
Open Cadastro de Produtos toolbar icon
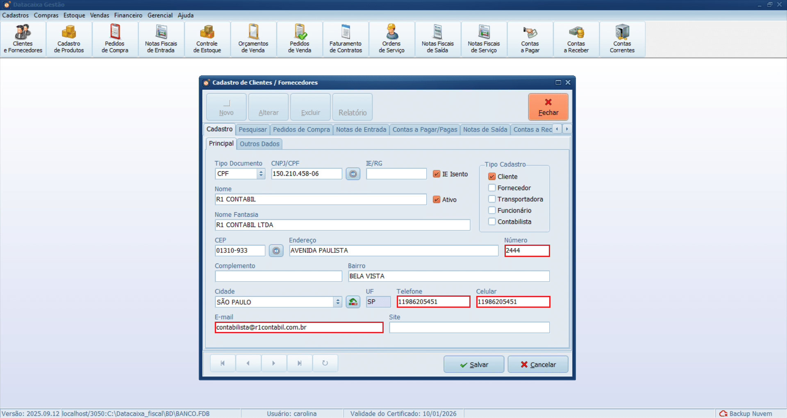(69, 39)
